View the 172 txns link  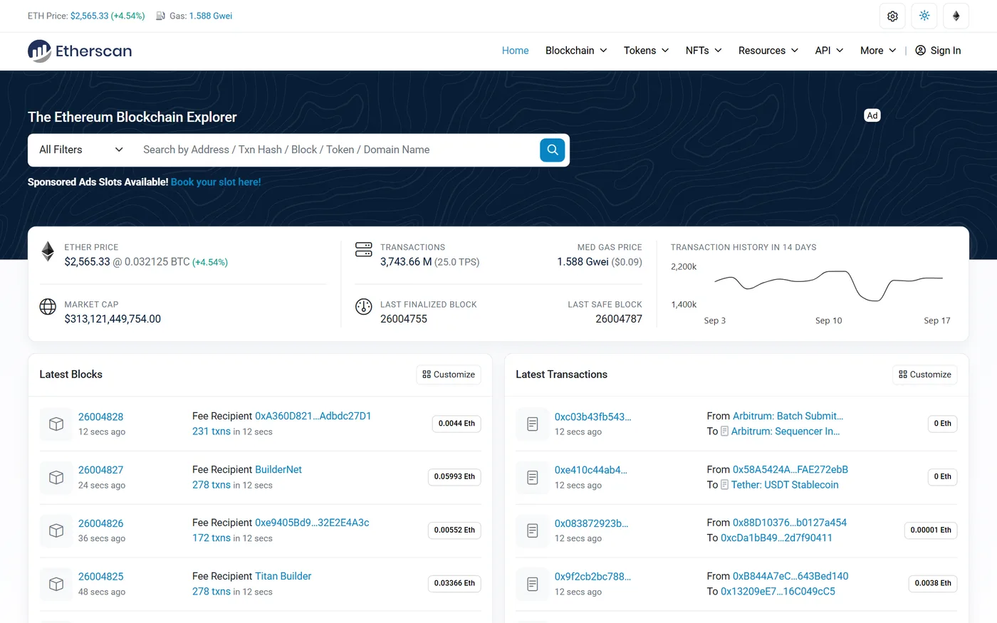tap(212, 538)
